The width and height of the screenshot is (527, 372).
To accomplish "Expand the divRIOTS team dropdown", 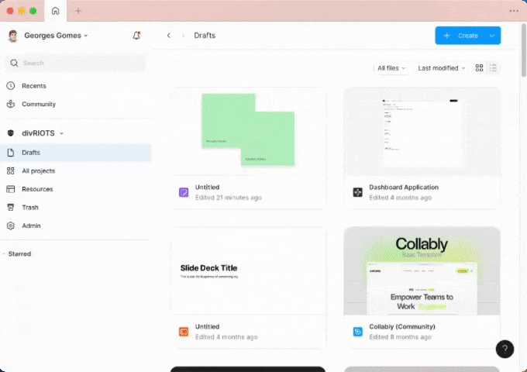I will 61,133.
